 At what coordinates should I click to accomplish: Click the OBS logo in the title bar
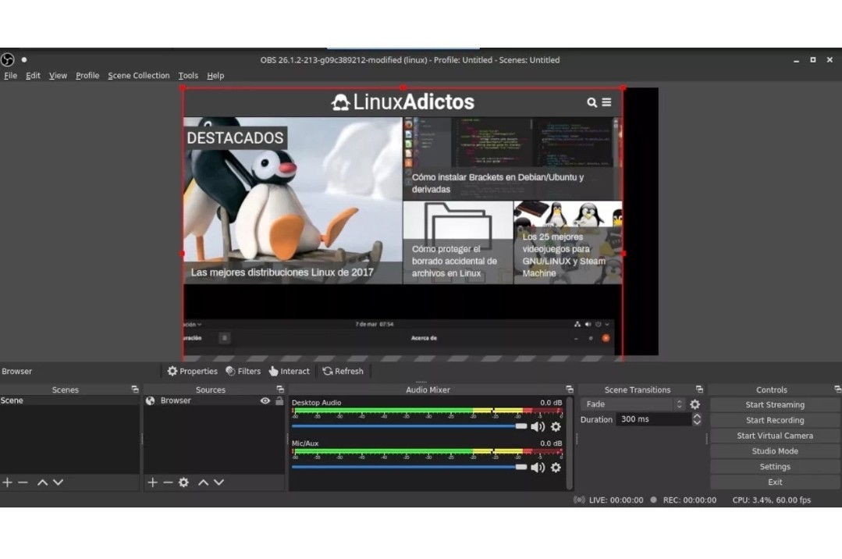coord(8,59)
